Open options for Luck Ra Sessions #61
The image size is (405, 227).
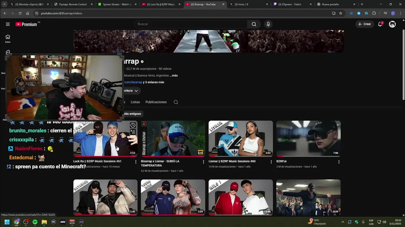point(136,162)
